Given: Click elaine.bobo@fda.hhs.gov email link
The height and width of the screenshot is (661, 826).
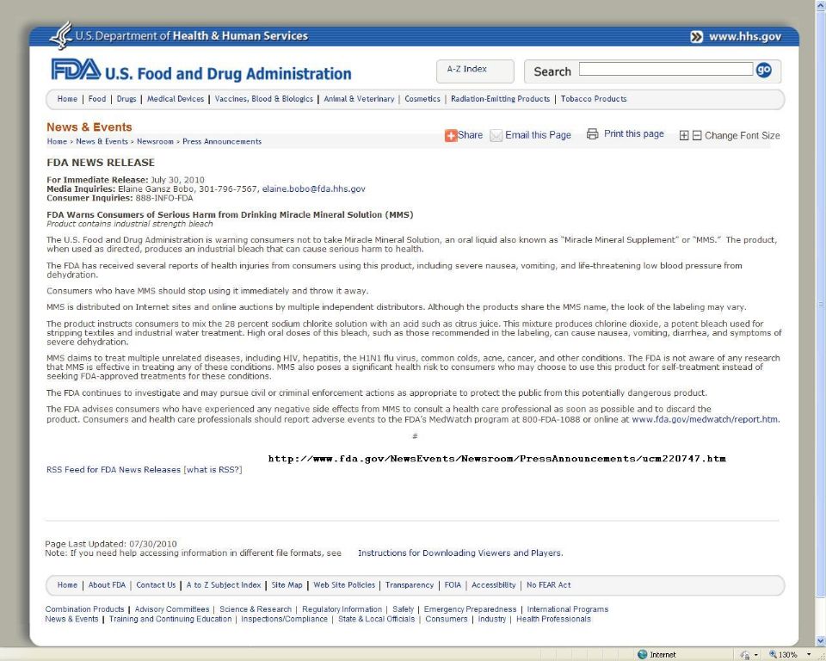Looking at the screenshot, I should [x=313, y=188].
